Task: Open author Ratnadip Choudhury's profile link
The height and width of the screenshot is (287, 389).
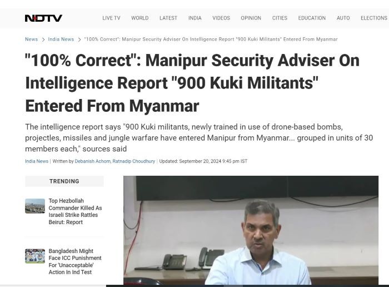Action: pos(134,161)
